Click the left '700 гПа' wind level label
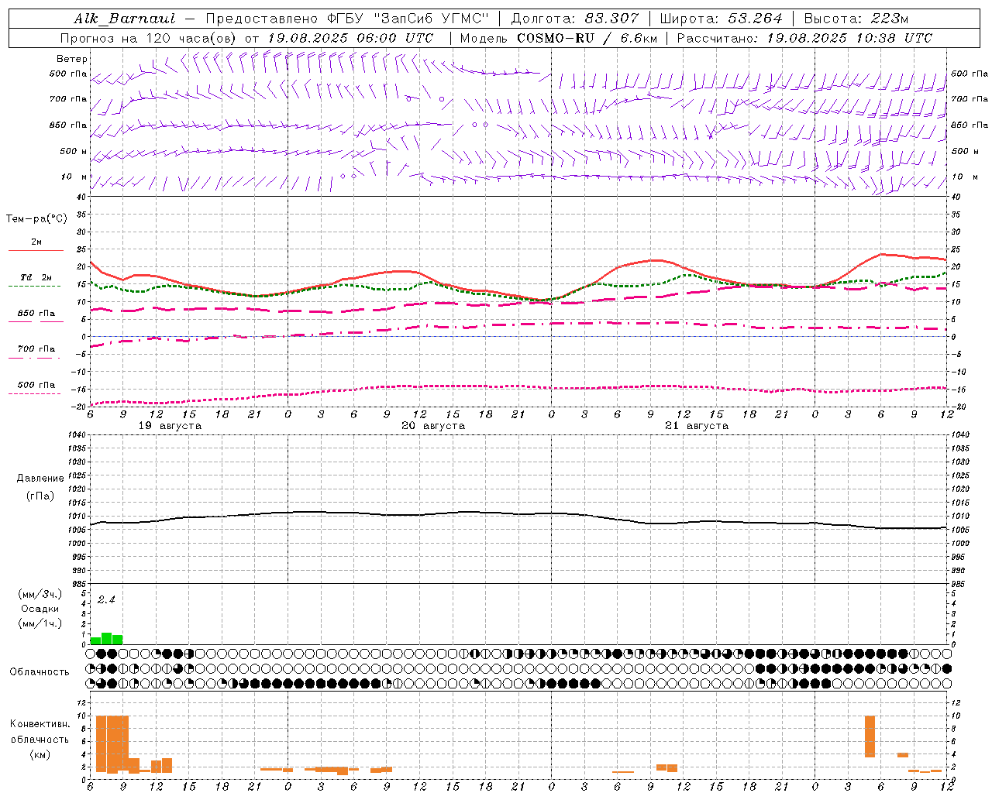Screen dimensions: 992x793 68,99
